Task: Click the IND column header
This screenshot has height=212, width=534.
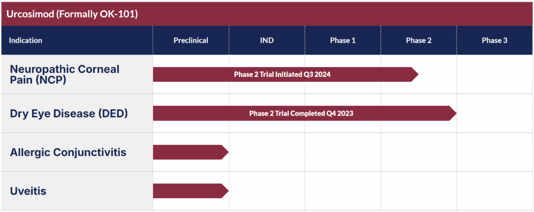Action: (x=267, y=40)
